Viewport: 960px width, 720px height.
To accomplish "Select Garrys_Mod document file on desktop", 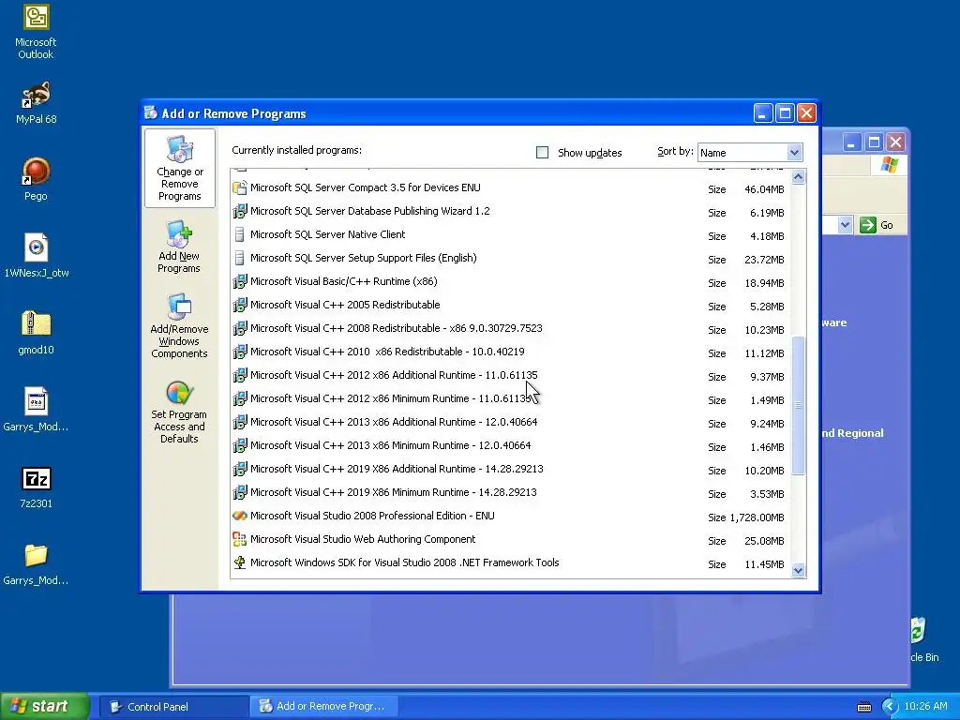I will [x=36, y=411].
